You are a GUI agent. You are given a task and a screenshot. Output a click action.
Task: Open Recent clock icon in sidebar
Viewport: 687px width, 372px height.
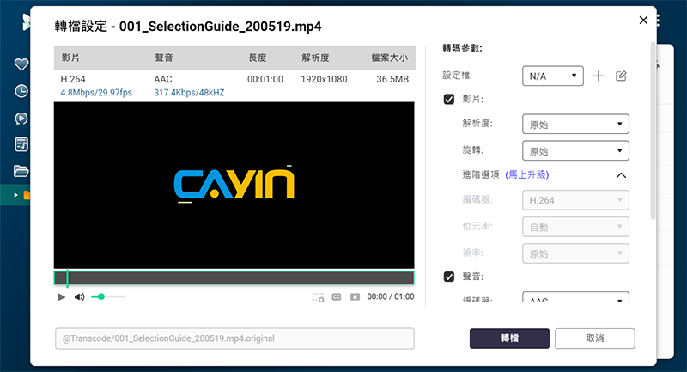tap(21, 91)
